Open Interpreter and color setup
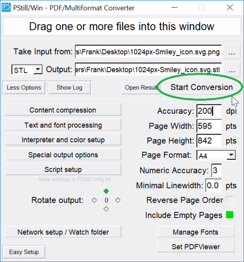The height and width of the screenshot is (262, 244). point(63,140)
